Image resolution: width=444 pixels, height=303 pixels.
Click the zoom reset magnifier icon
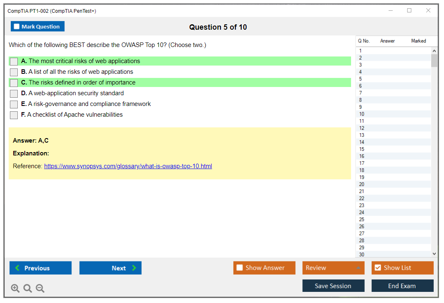tap(28, 289)
